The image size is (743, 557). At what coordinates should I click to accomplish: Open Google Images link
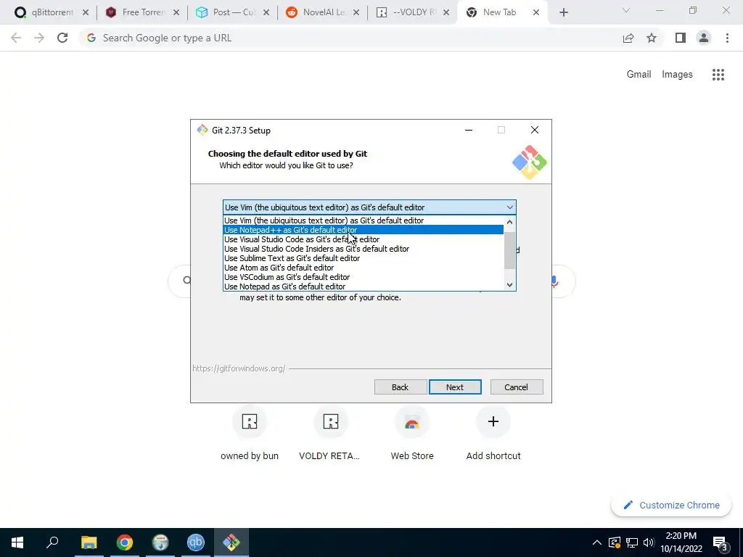pos(677,75)
